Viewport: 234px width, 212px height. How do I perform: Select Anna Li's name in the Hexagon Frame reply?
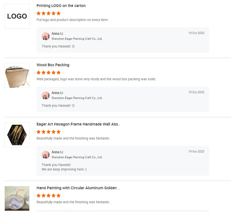tap(57, 152)
